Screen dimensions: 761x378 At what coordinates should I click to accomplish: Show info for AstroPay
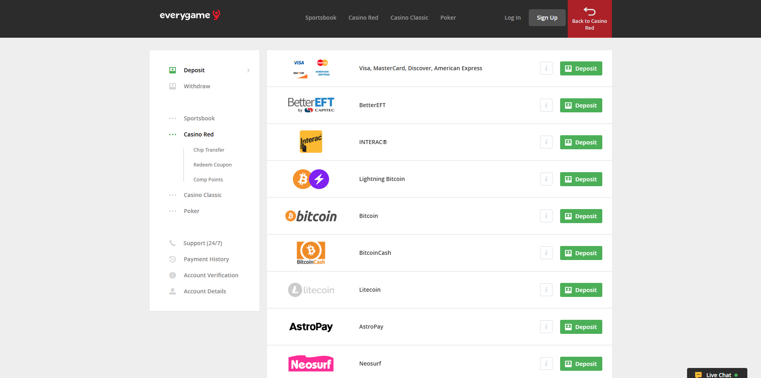pyautogui.click(x=546, y=327)
